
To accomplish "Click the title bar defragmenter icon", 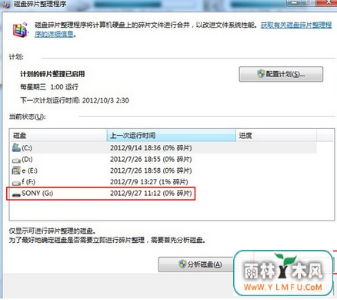I will [5, 4].
